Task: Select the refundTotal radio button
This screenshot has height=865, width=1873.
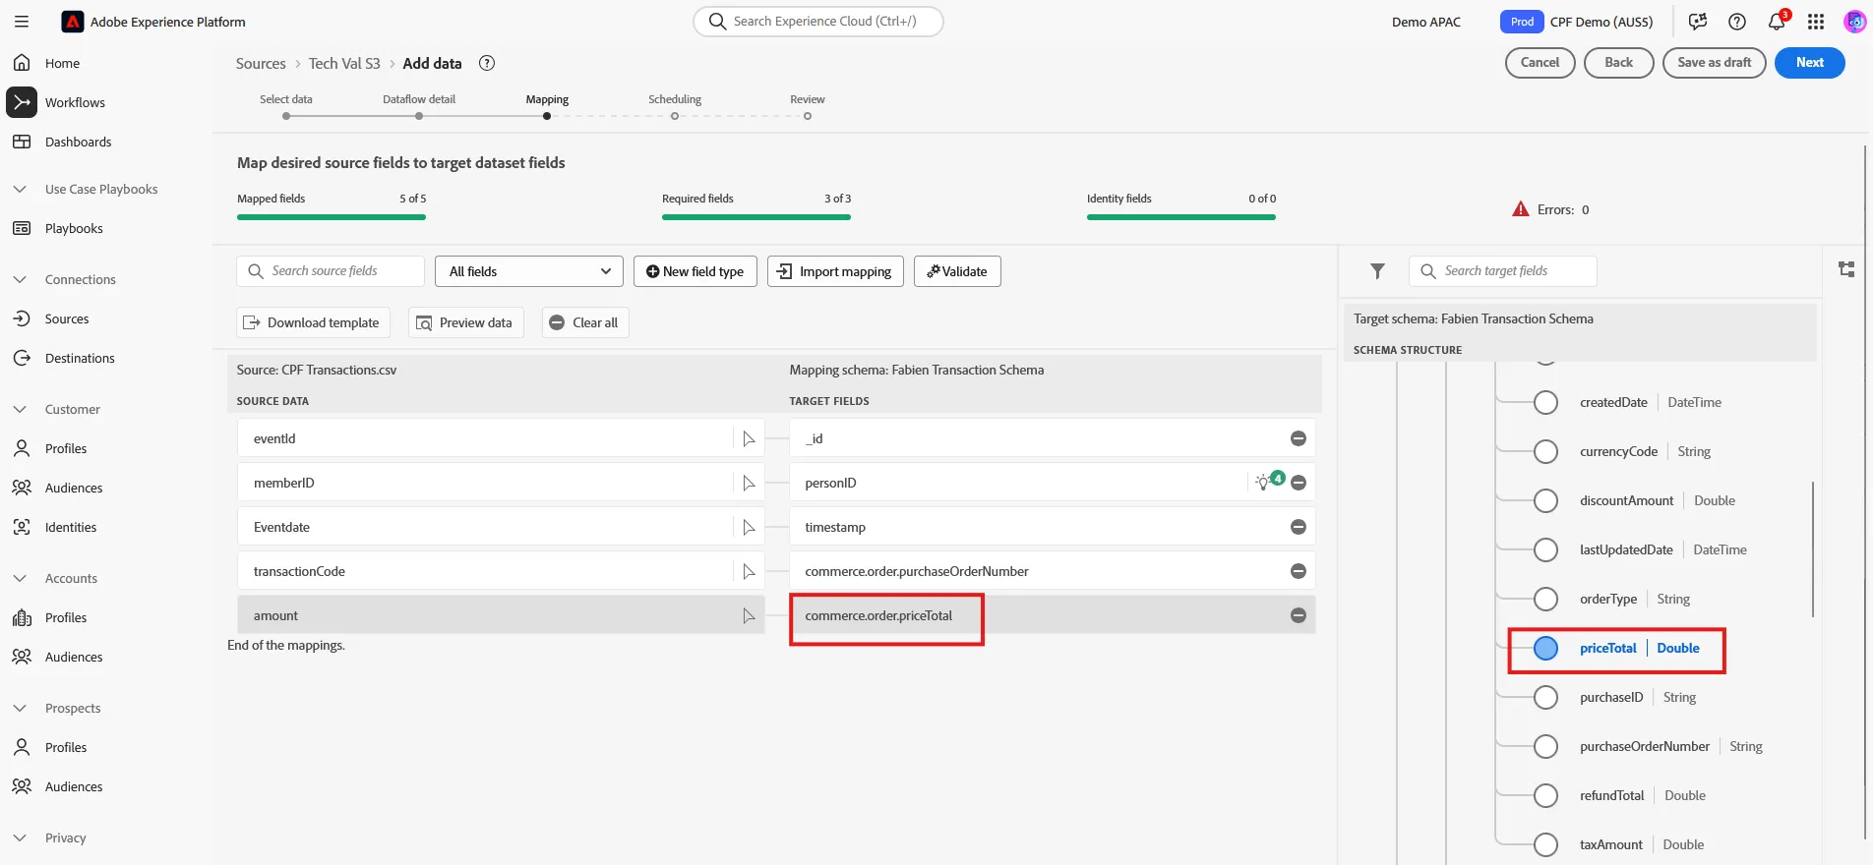Action: click(x=1545, y=795)
